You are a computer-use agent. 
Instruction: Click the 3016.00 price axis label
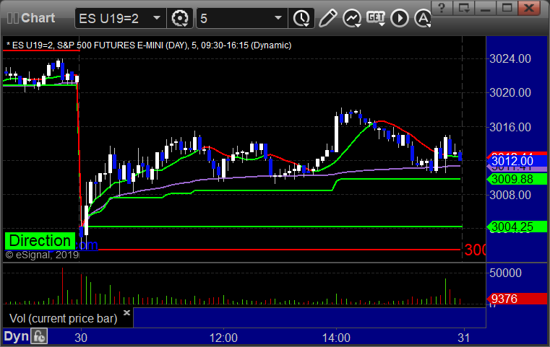pyautogui.click(x=510, y=127)
